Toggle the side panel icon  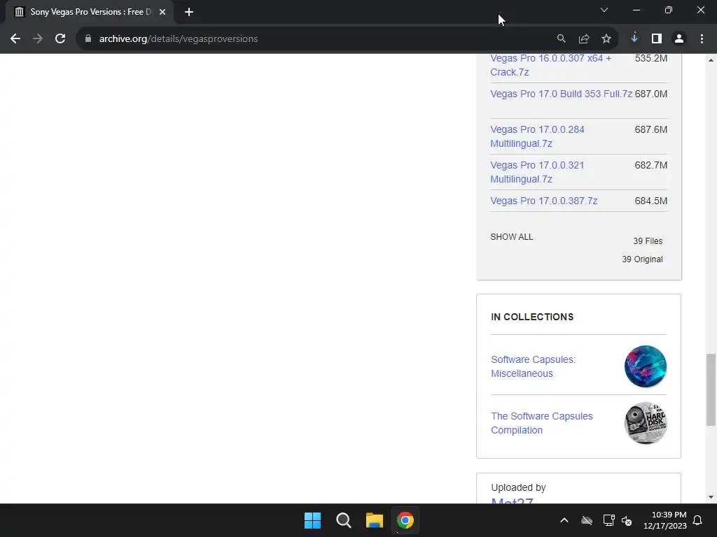[x=657, y=39]
